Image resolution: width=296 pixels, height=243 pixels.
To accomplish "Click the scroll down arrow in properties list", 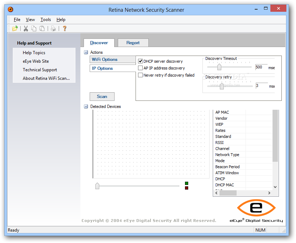I will tap(275, 187).
